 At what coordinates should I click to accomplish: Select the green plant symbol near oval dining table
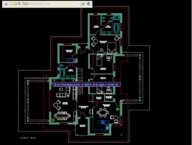118,109
